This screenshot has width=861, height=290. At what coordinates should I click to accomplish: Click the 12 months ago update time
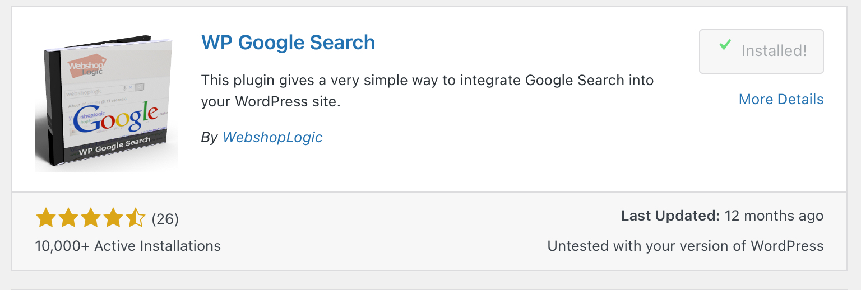tap(774, 216)
